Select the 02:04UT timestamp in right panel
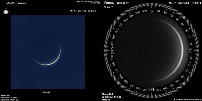Image resolution: width=202 pixels, height=101 pixels. (x=108, y=7)
